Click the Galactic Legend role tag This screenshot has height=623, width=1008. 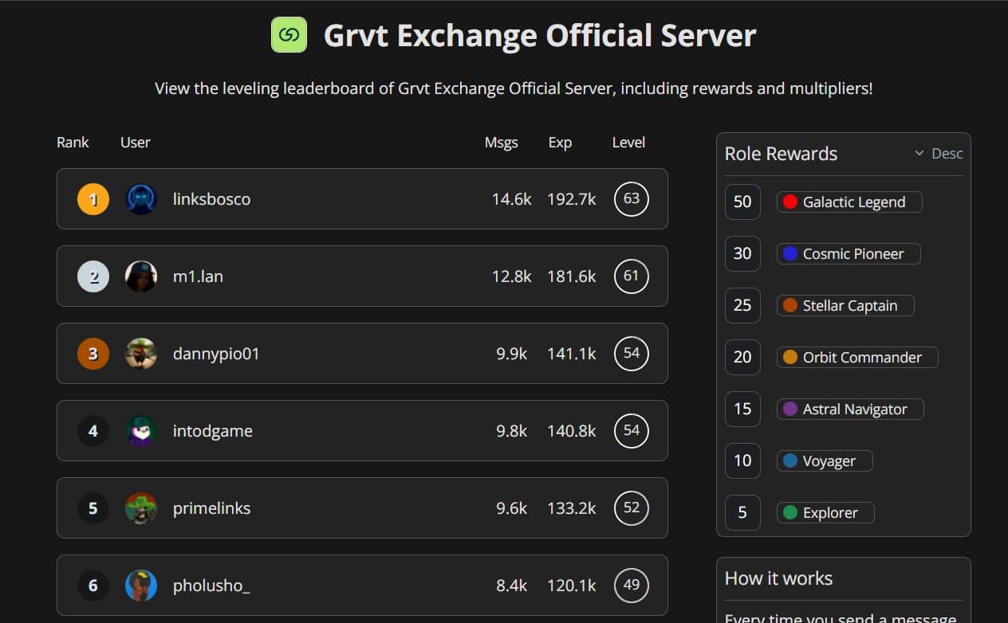[x=849, y=202]
